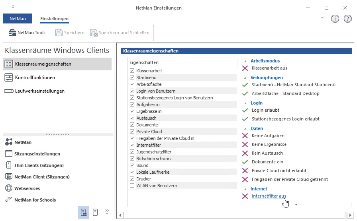This screenshot has height=221, width=357.
Task: Uncheck the Klassenarbeit checkbox
Action: point(132,71)
